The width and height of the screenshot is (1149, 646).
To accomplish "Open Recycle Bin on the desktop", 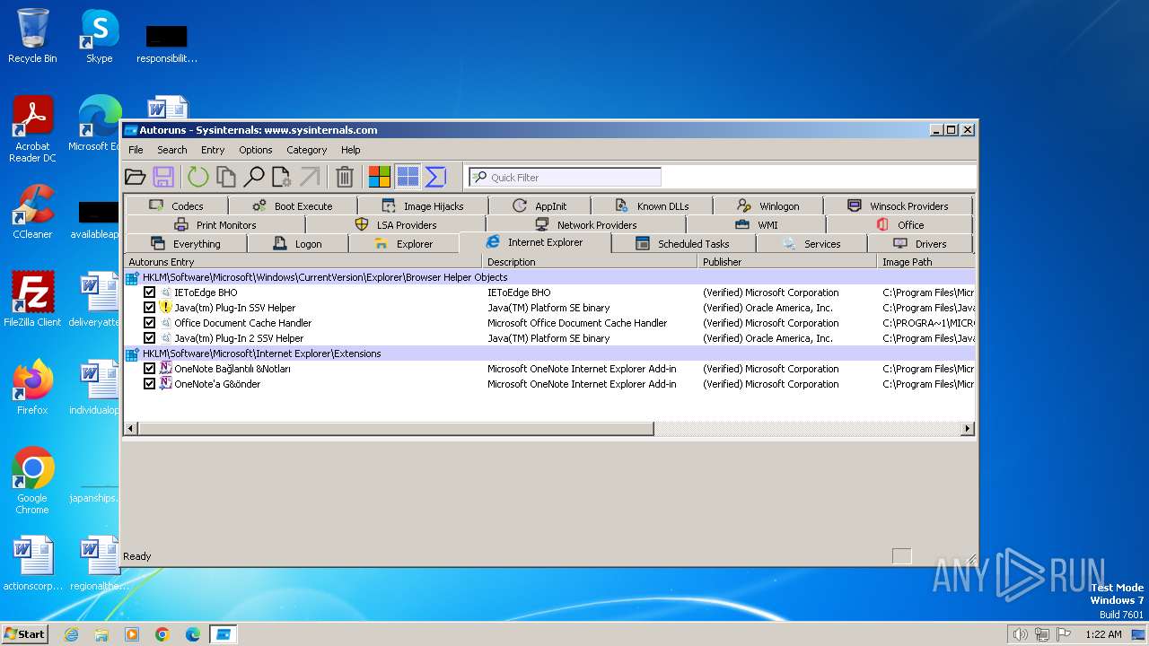I will point(32,36).
